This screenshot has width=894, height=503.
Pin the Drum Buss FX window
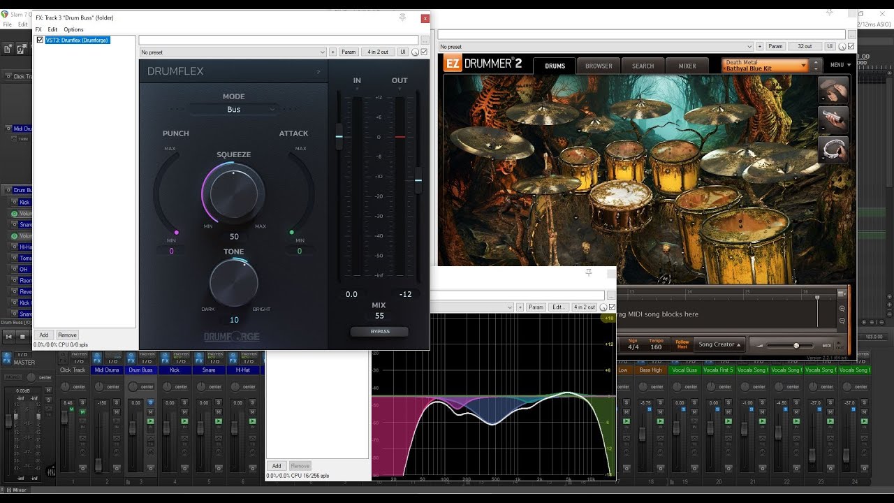[402, 17]
